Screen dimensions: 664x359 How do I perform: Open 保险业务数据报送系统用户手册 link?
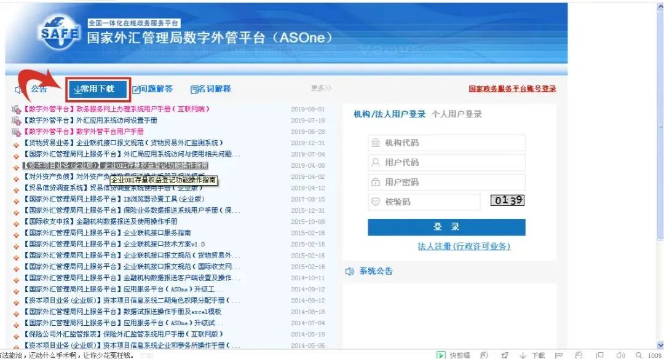tap(182, 210)
